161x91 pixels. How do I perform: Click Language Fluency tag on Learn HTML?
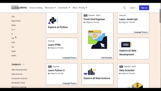click(69, 58)
